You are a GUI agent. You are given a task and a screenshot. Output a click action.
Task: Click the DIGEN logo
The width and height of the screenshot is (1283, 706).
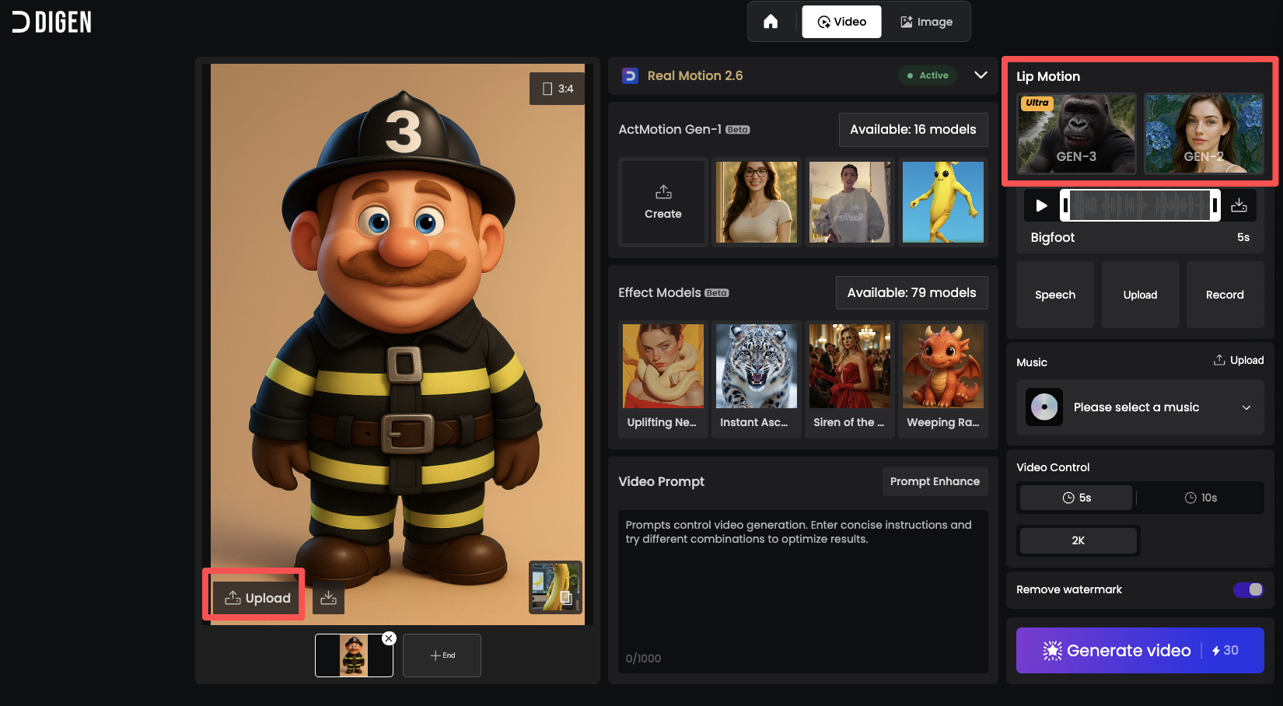click(52, 22)
